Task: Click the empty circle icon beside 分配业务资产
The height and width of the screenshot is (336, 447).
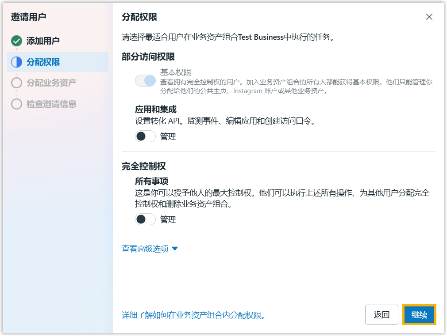Action: [16, 83]
